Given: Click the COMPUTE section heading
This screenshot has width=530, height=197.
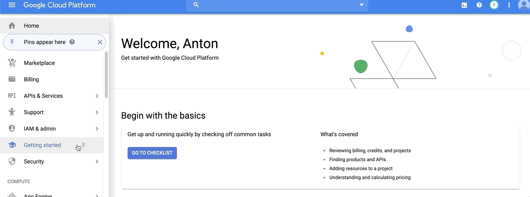Looking at the screenshot, I should [x=19, y=182].
